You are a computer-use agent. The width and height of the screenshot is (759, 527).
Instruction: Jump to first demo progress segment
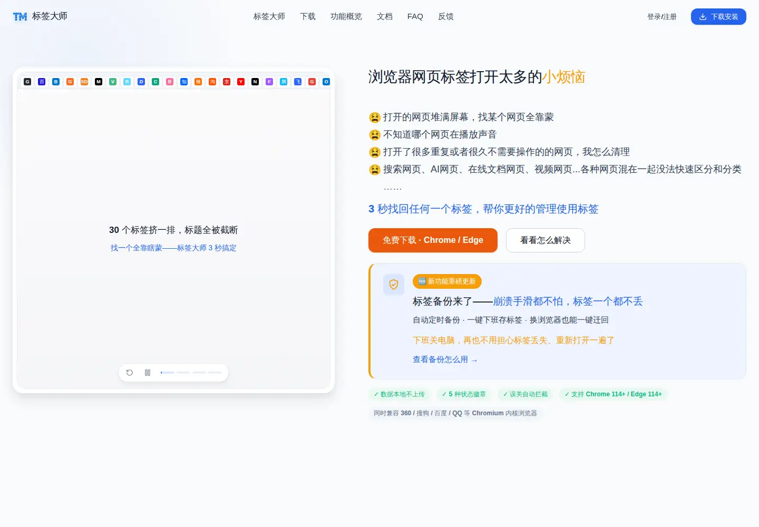pyautogui.click(x=168, y=373)
